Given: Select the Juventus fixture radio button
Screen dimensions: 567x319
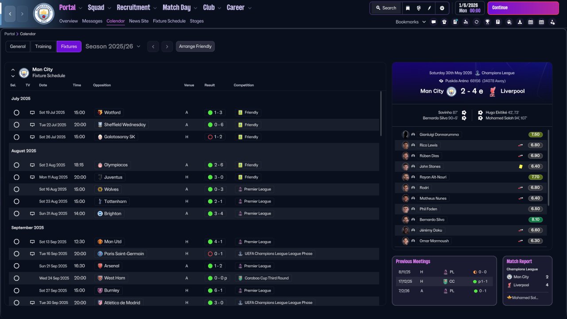Looking at the screenshot, I should [16, 177].
